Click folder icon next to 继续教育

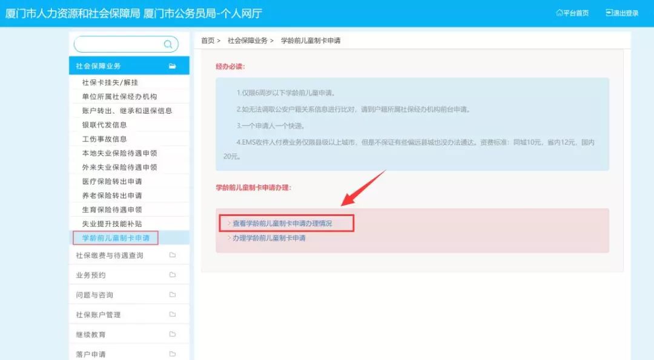pyautogui.click(x=172, y=334)
